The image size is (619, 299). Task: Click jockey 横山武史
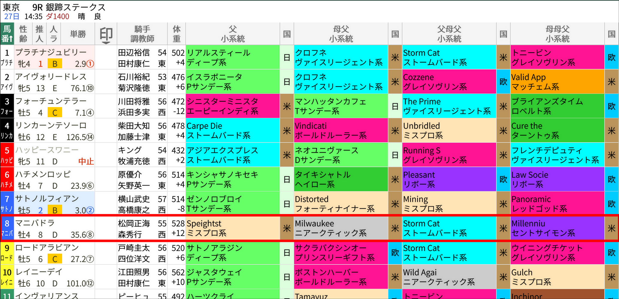pyautogui.click(x=134, y=199)
